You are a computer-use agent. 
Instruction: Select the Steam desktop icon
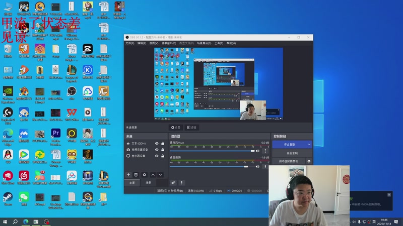8,199
